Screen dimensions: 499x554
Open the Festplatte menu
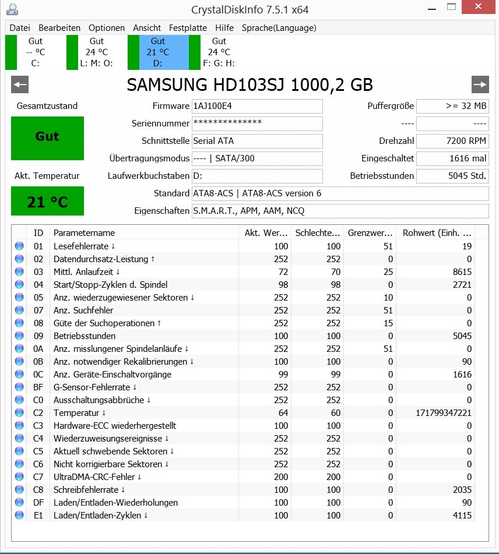[x=188, y=28]
